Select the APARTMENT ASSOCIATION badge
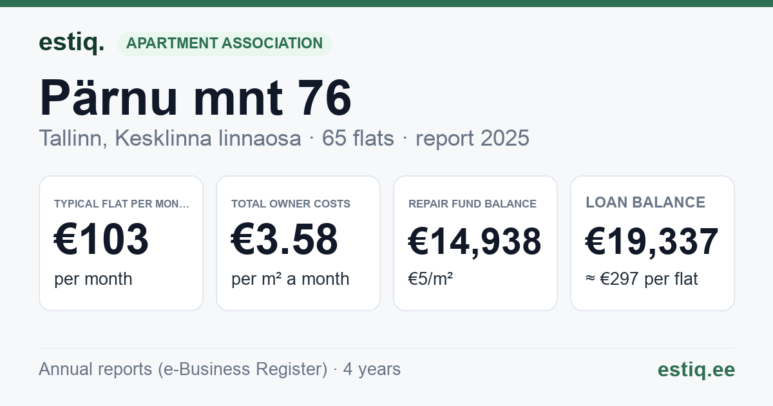 tap(224, 44)
